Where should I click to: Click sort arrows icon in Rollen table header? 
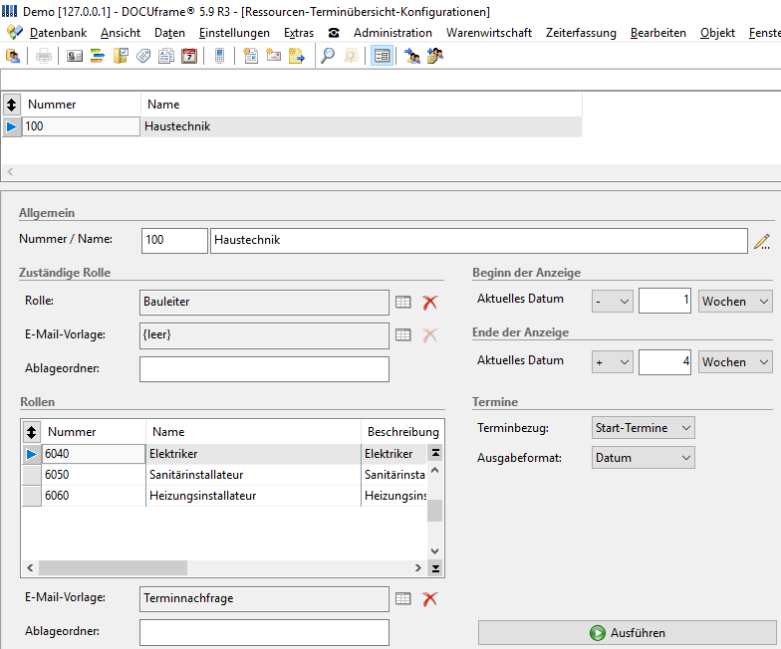[x=32, y=432]
